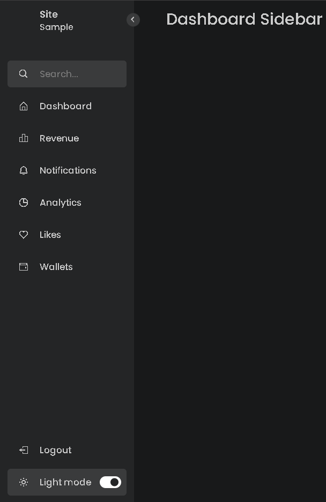Click the Logout exit icon

click(23, 450)
